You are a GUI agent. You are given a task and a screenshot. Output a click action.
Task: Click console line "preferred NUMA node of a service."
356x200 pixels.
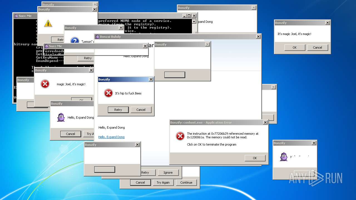pos(135,21)
